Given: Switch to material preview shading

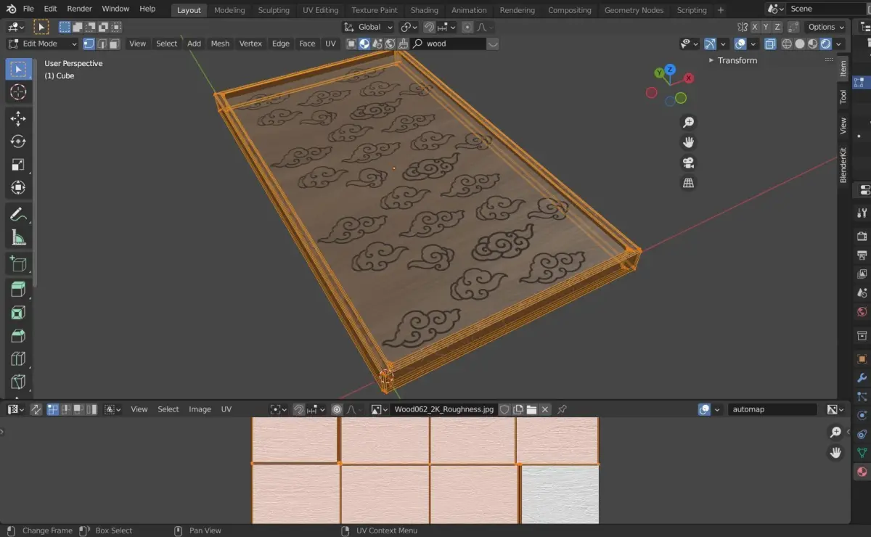Looking at the screenshot, I should pyautogui.click(x=813, y=44).
